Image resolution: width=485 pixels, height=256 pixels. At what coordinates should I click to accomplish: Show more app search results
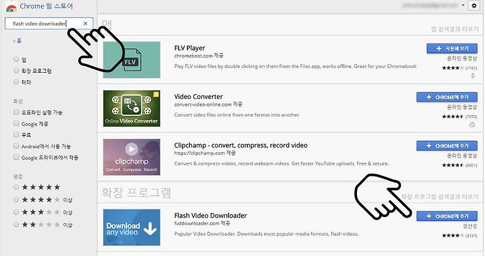coord(455,29)
